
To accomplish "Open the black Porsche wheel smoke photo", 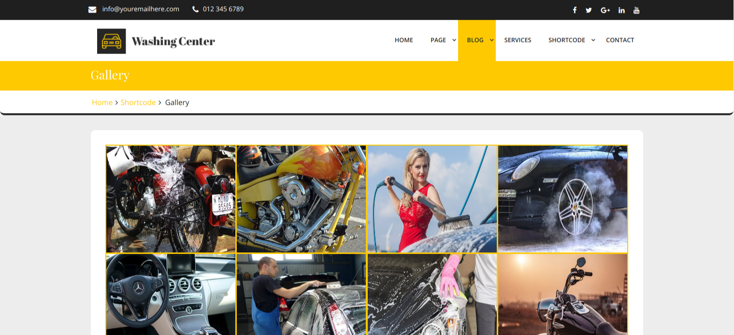I will (x=563, y=199).
